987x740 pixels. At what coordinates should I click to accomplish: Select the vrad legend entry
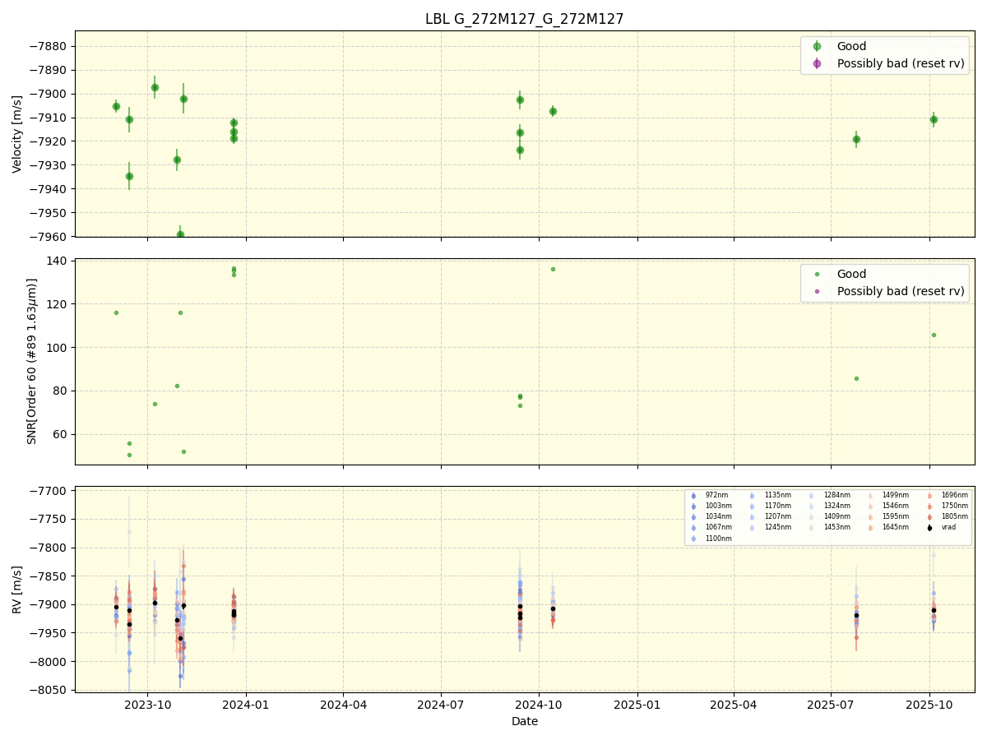(948, 527)
